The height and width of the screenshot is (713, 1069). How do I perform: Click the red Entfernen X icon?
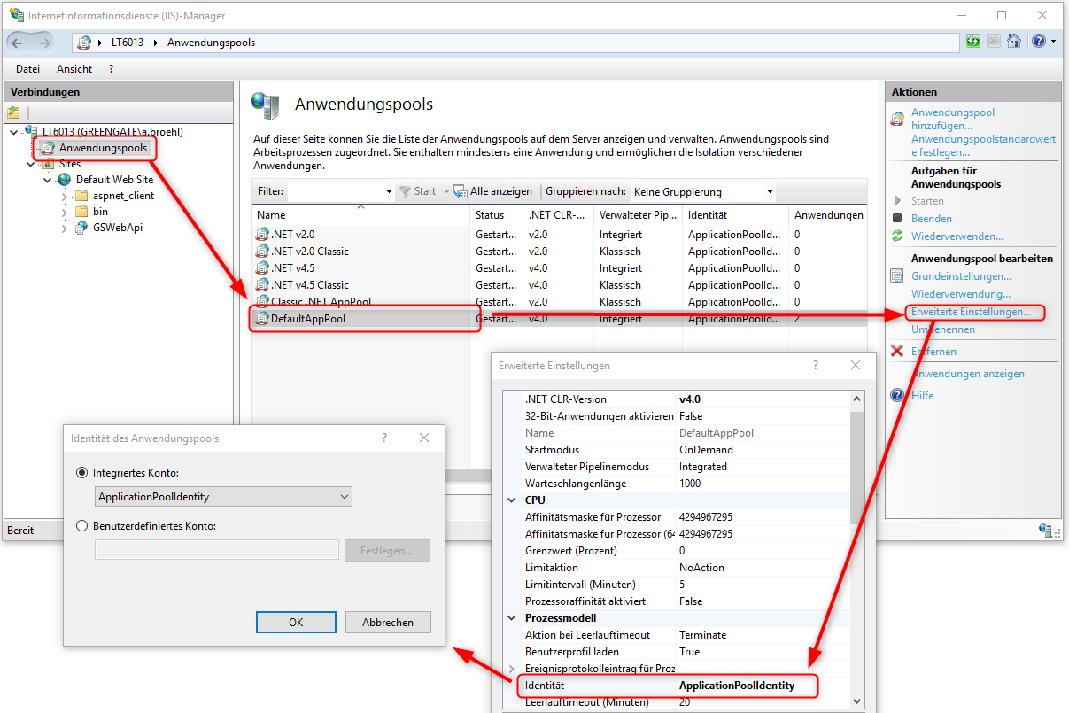(x=897, y=352)
